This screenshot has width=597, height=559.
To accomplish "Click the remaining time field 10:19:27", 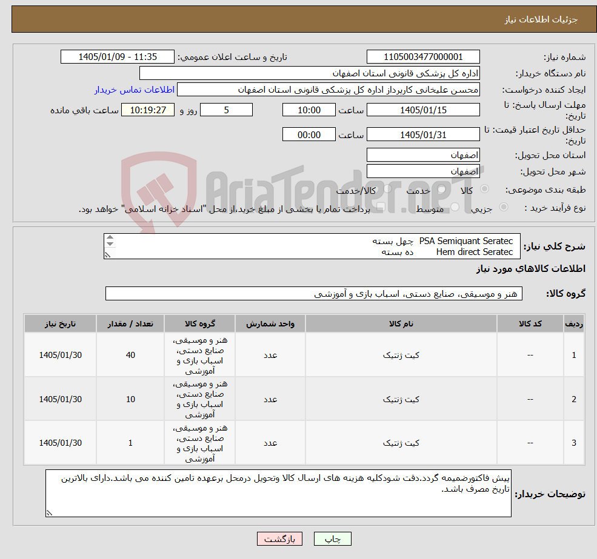I will [148, 110].
